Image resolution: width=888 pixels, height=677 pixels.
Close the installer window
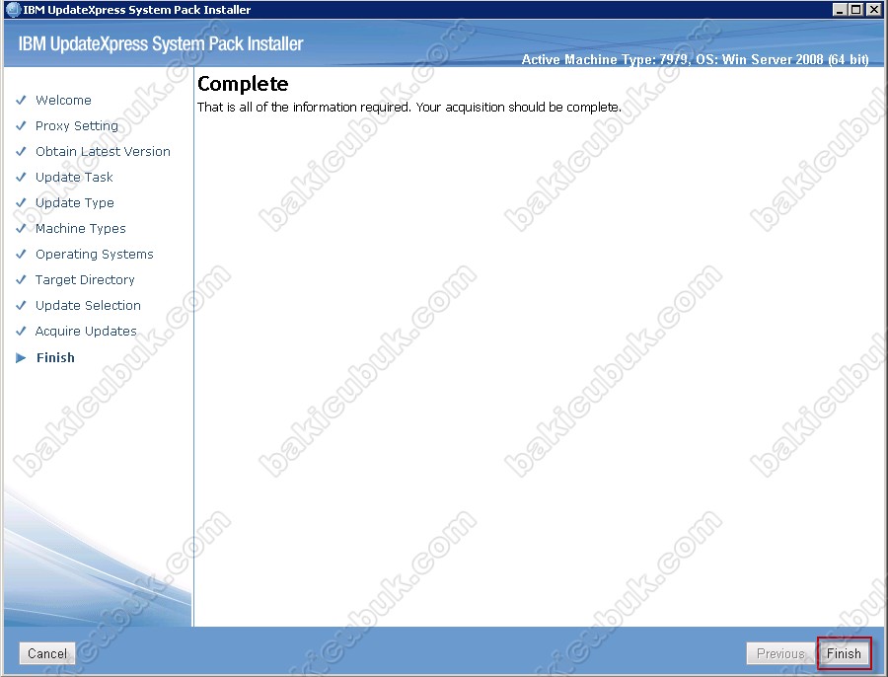coord(874,10)
